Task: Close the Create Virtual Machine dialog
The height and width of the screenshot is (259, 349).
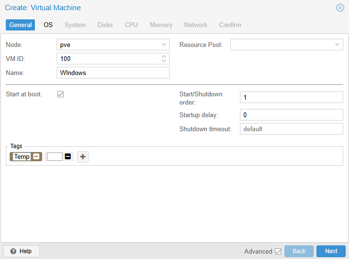Action: click(x=340, y=8)
